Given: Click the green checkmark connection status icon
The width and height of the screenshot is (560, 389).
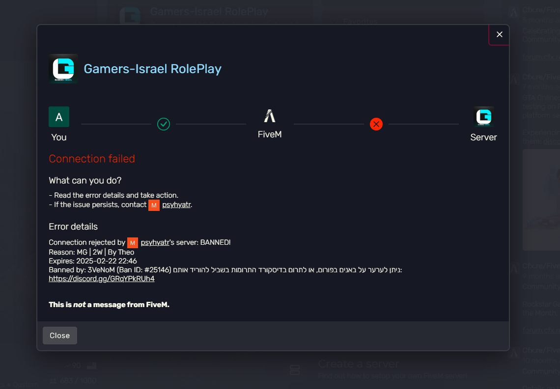Looking at the screenshot, I should pos(164,124).
